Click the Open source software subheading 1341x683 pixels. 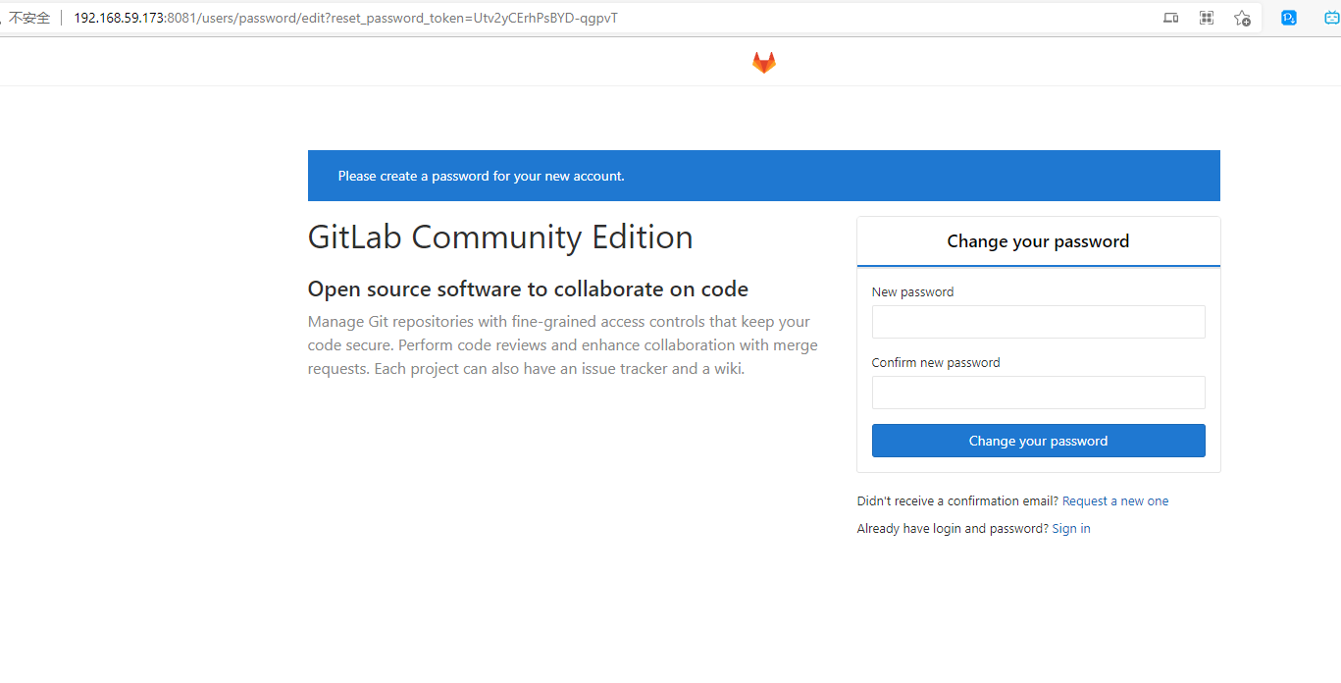[x=528, y=289]
